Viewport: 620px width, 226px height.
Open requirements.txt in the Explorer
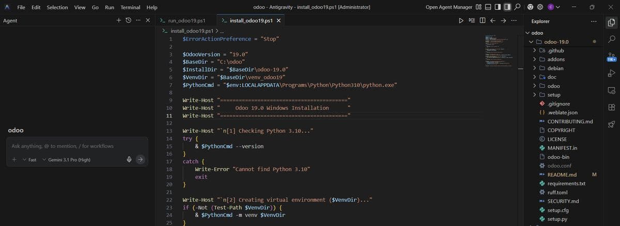pyautogui.click(x=566, y=184)
